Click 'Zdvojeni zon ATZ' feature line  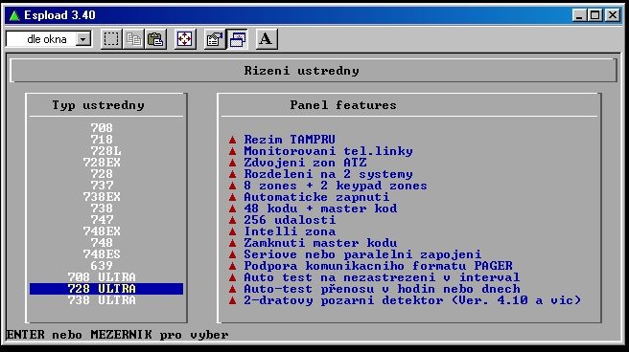305,163
